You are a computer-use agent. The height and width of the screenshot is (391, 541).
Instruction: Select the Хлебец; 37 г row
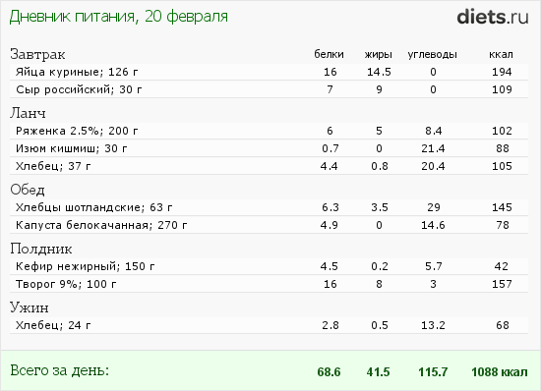pyautogui.click(x=269, y=166)
